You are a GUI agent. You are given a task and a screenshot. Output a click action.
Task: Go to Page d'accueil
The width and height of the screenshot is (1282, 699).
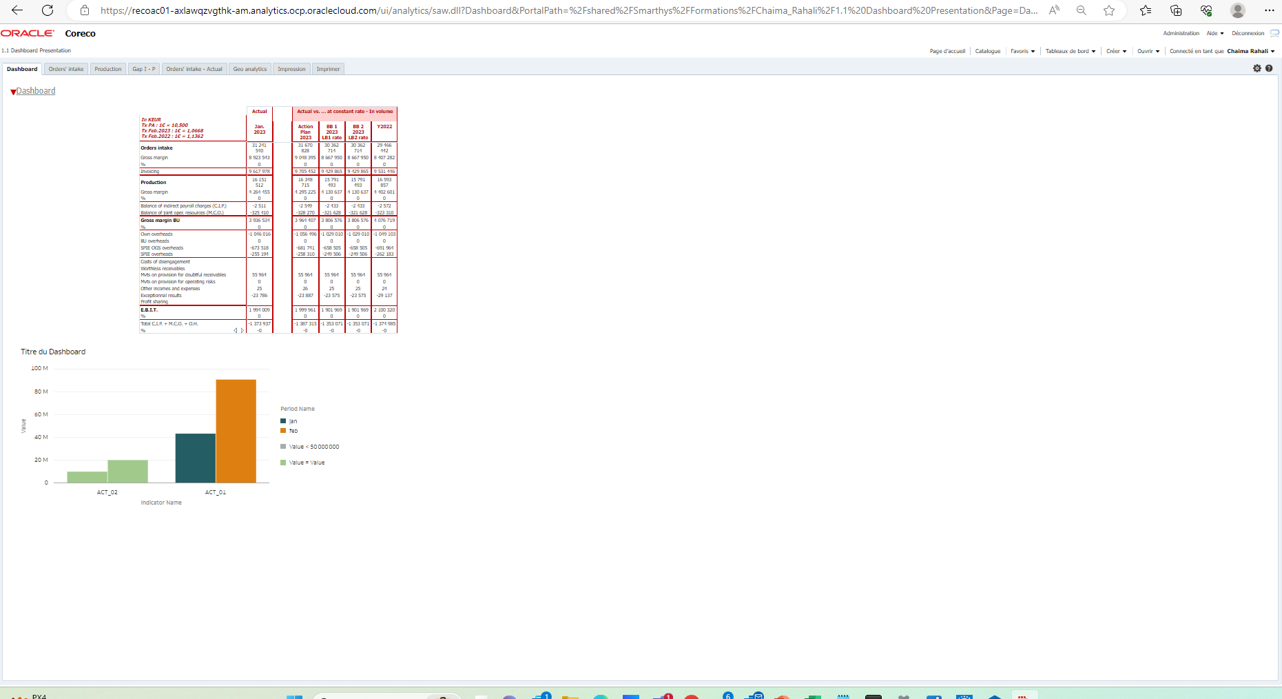[x=947, y=51]
